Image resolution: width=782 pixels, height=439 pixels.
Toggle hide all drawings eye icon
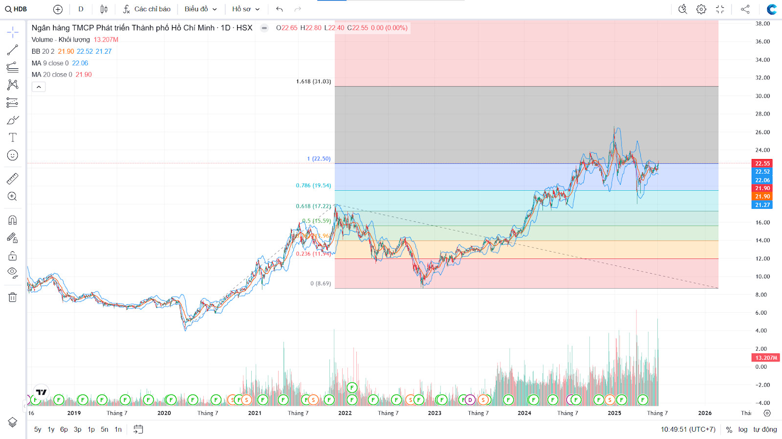[13, 273]
